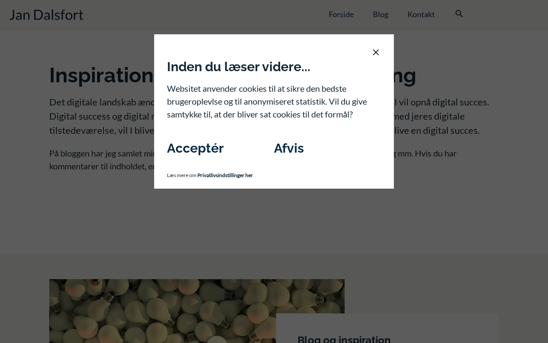Viewport: 548px width, 343px height.
Task: Accept cookies via the Acceptér button
Action: [195, 148]
